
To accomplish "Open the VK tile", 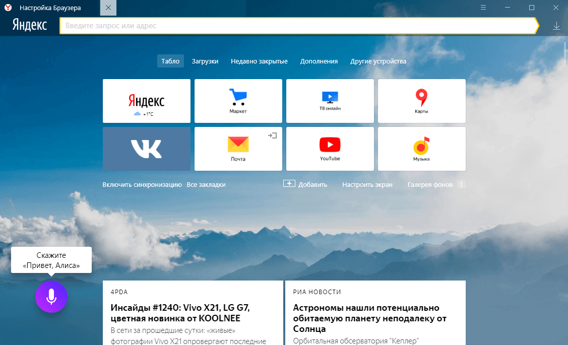I will [146, 149].
